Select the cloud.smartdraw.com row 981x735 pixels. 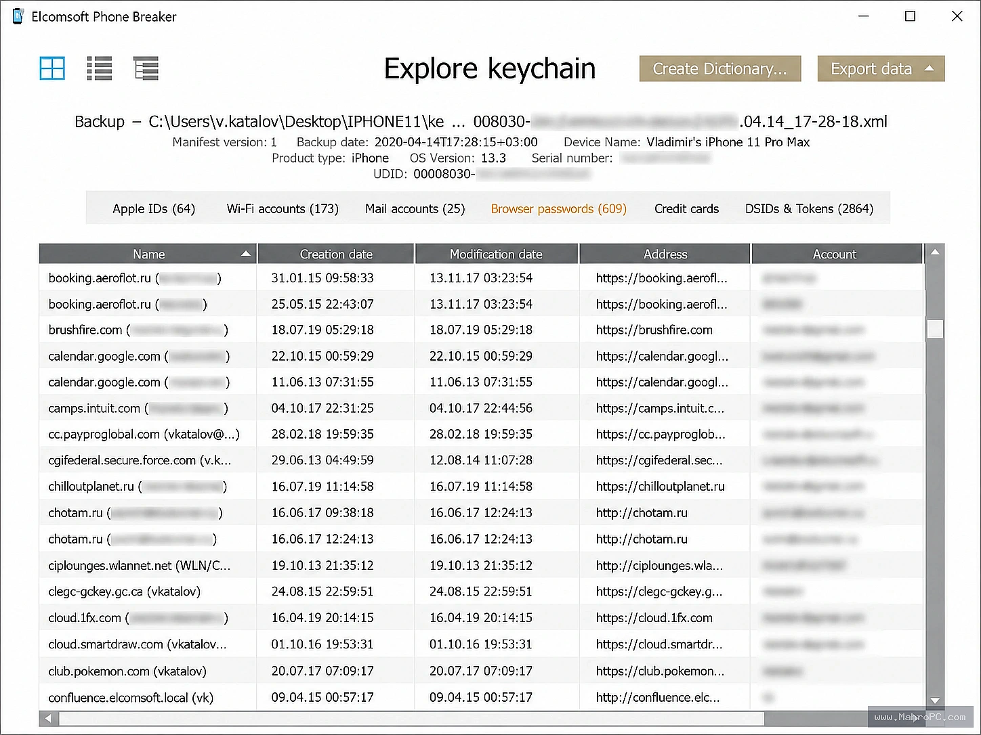481,644
